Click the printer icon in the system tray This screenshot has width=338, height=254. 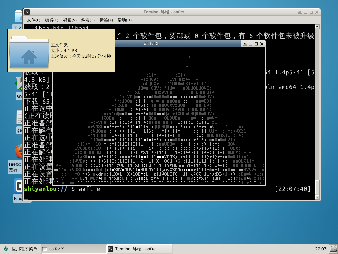(333, 249)
